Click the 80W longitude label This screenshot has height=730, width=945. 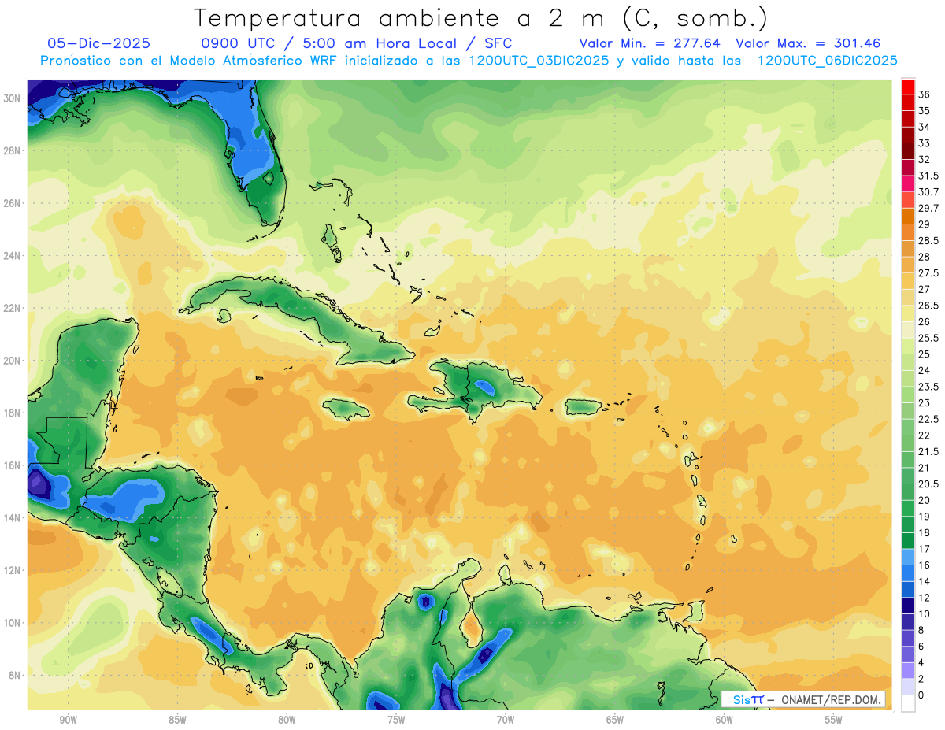click(x=287, y=720)
